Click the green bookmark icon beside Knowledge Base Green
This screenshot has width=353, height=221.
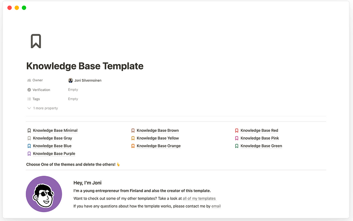[x=237, y=146]
